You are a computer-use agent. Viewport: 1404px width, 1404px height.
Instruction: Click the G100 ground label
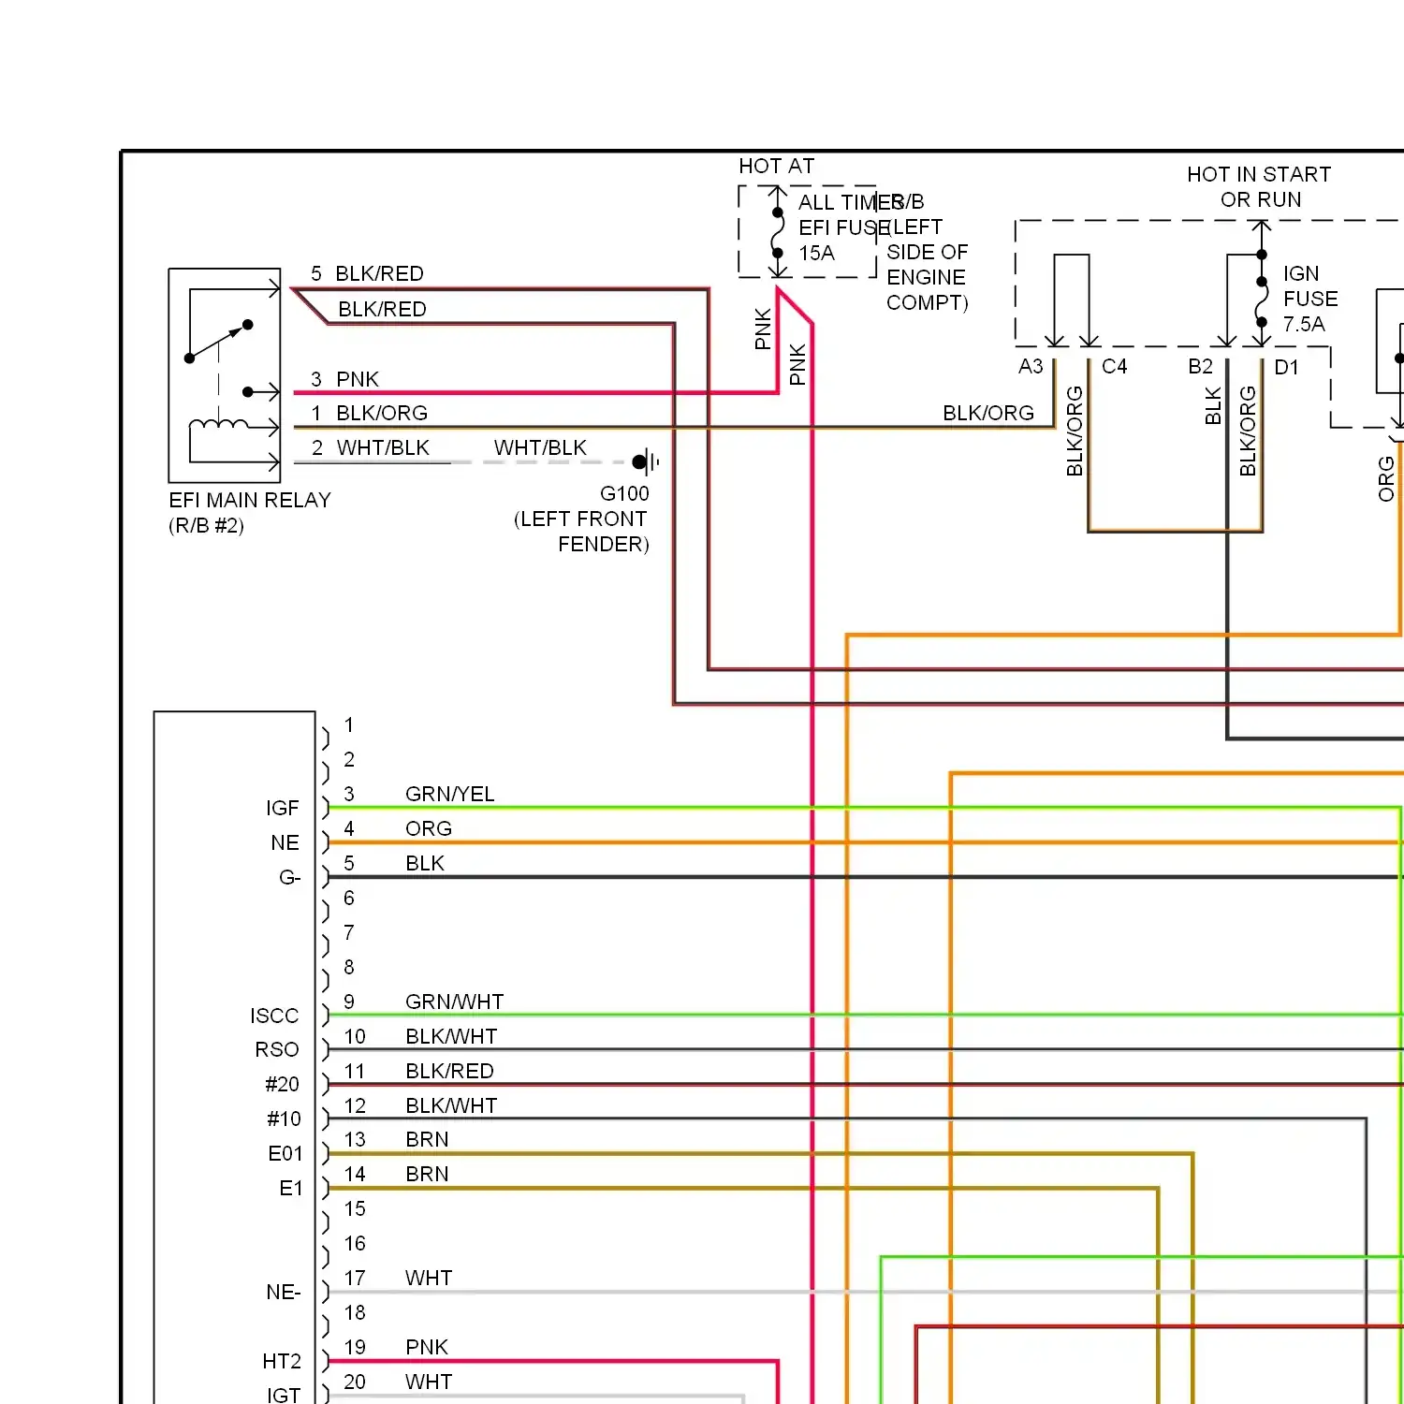tap(624, 493)
